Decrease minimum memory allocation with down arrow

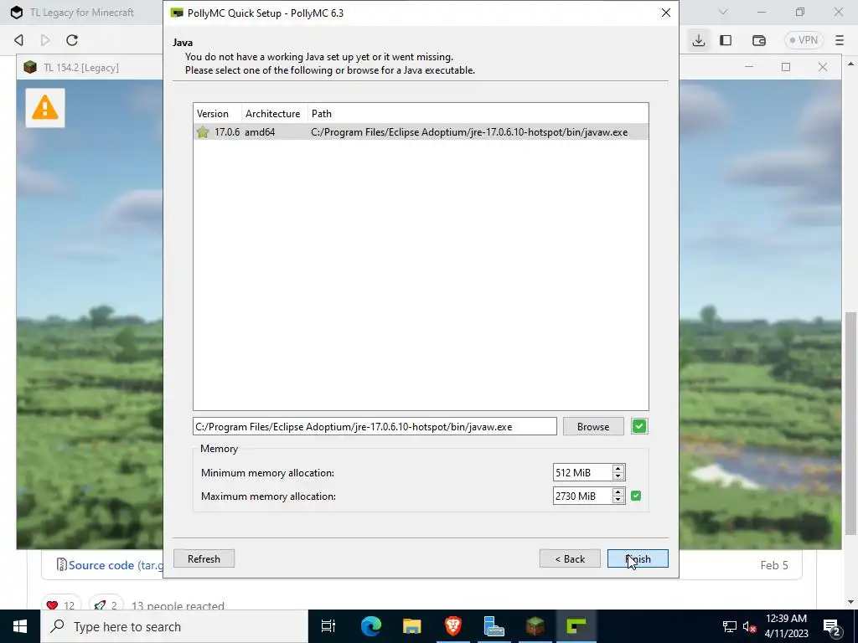click(618, 476)
